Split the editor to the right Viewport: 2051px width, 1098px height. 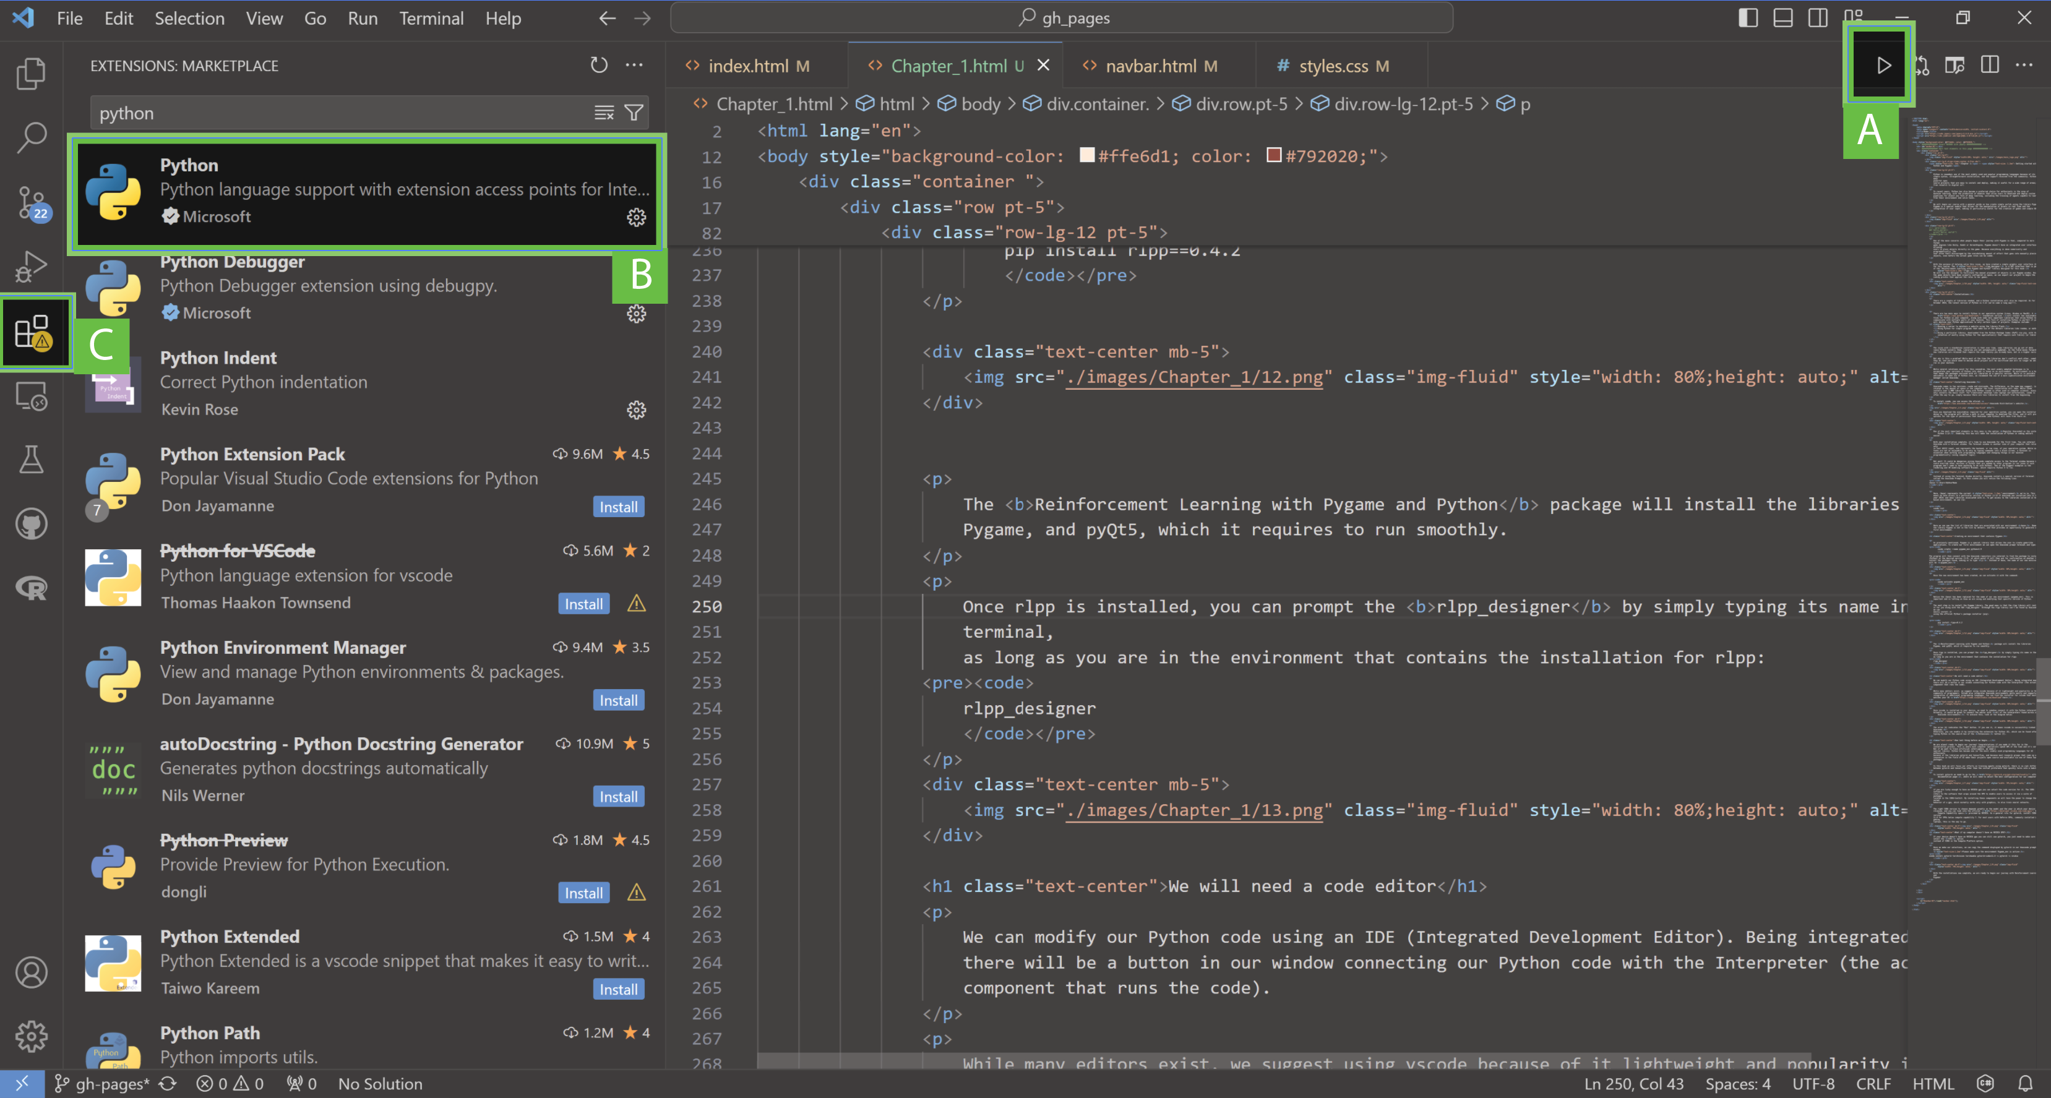(1990, 66)
